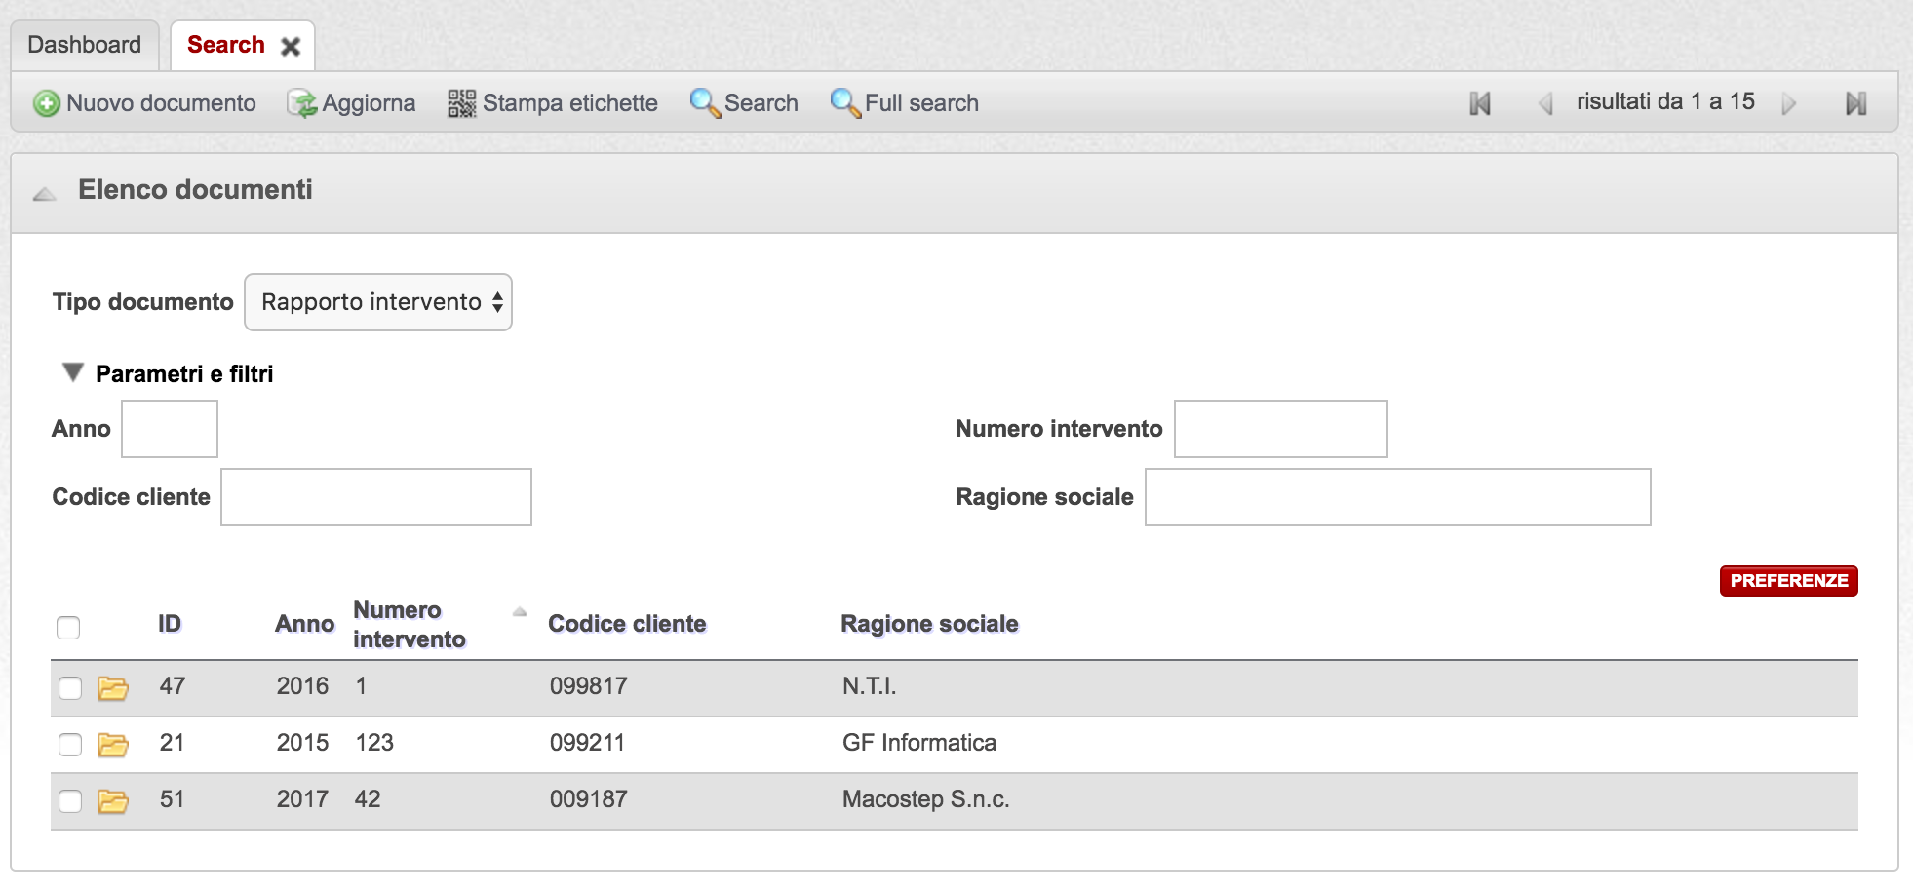
Task: Click year 2017 in third row
Action: (302, 799)
